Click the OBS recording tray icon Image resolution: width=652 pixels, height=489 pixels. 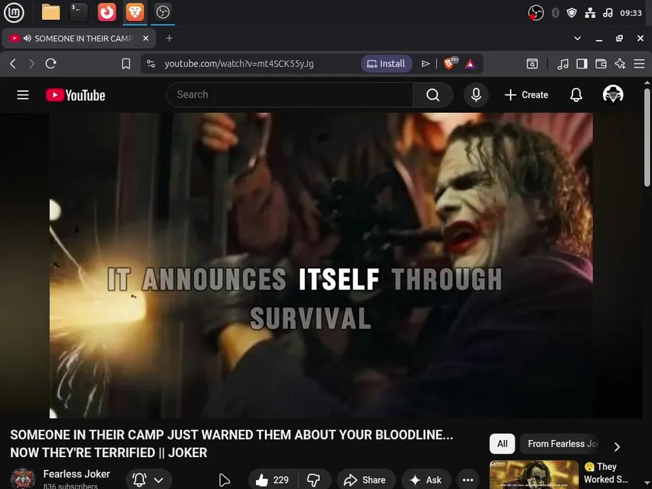point(536,13)
